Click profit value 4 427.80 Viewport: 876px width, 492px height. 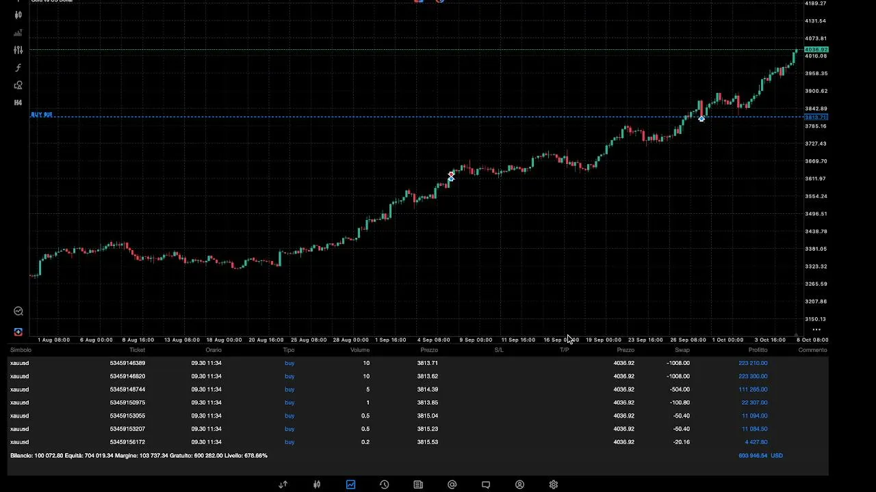pyautogui.click(x=756, y=442)
